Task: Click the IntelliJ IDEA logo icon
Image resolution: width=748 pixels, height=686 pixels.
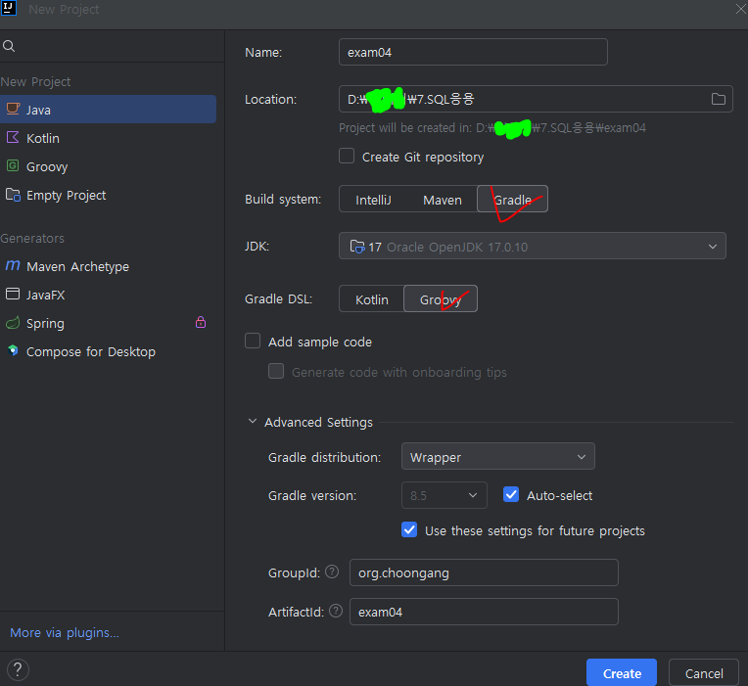Action: tap(9, 8)
